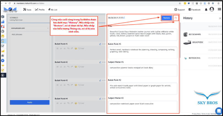Viewport: 223px width, 116px height.
Task: Select history item B073CNXM95
Action: 196,34
